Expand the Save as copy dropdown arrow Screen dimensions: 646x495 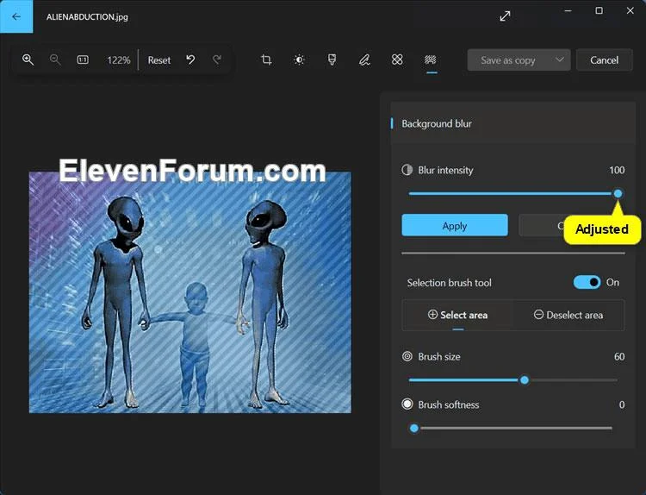coord(560,60)
